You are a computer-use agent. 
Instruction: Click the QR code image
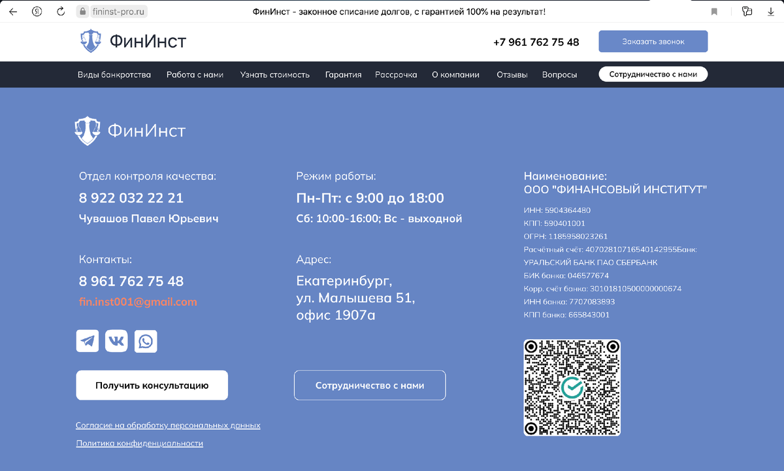pyautogui.click(x=572, y=387)
